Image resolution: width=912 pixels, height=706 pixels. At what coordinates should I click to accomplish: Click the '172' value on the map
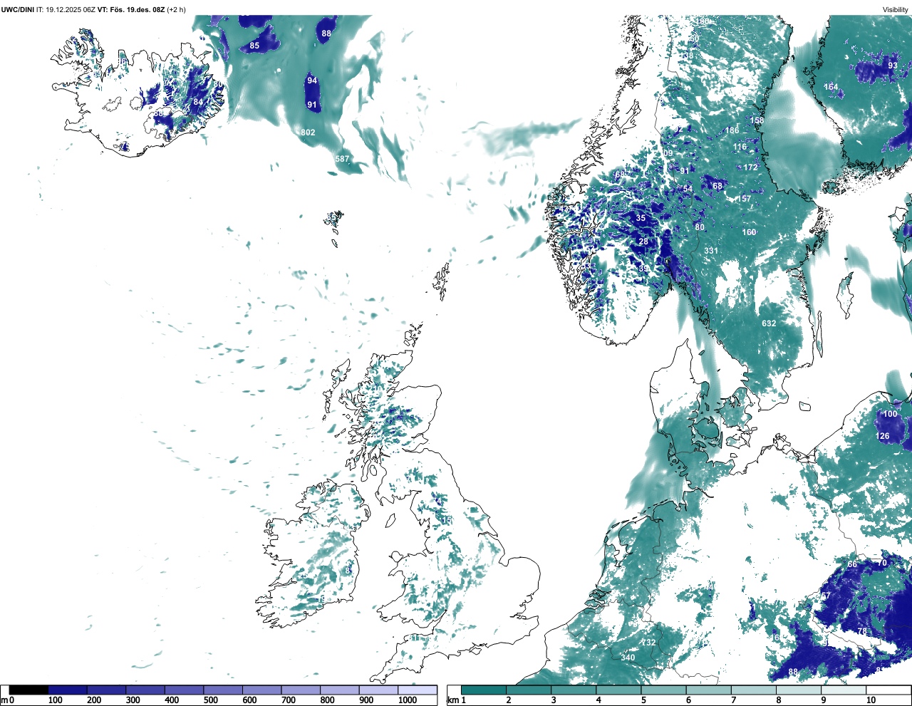tap(751, 167)
